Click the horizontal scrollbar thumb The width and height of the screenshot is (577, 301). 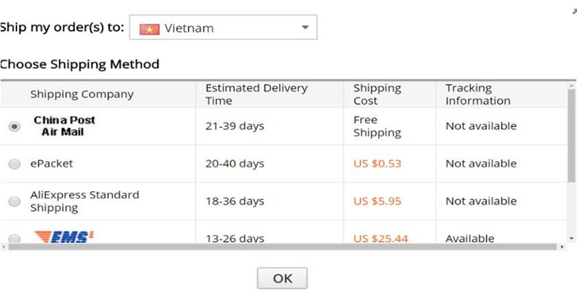[x=283, y=247]
